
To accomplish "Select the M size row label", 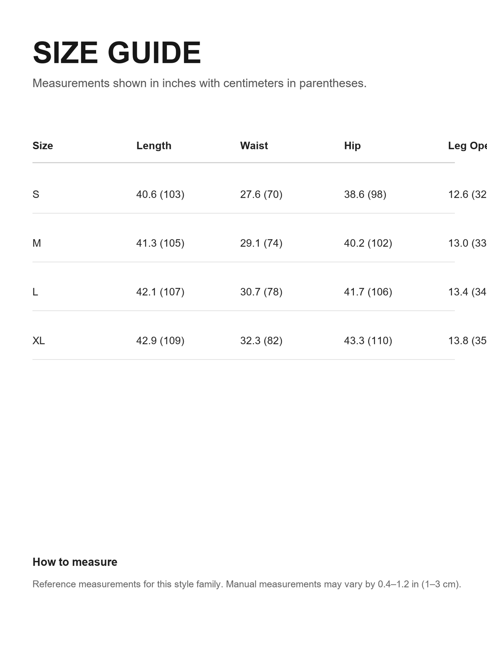I will [37, 243].
